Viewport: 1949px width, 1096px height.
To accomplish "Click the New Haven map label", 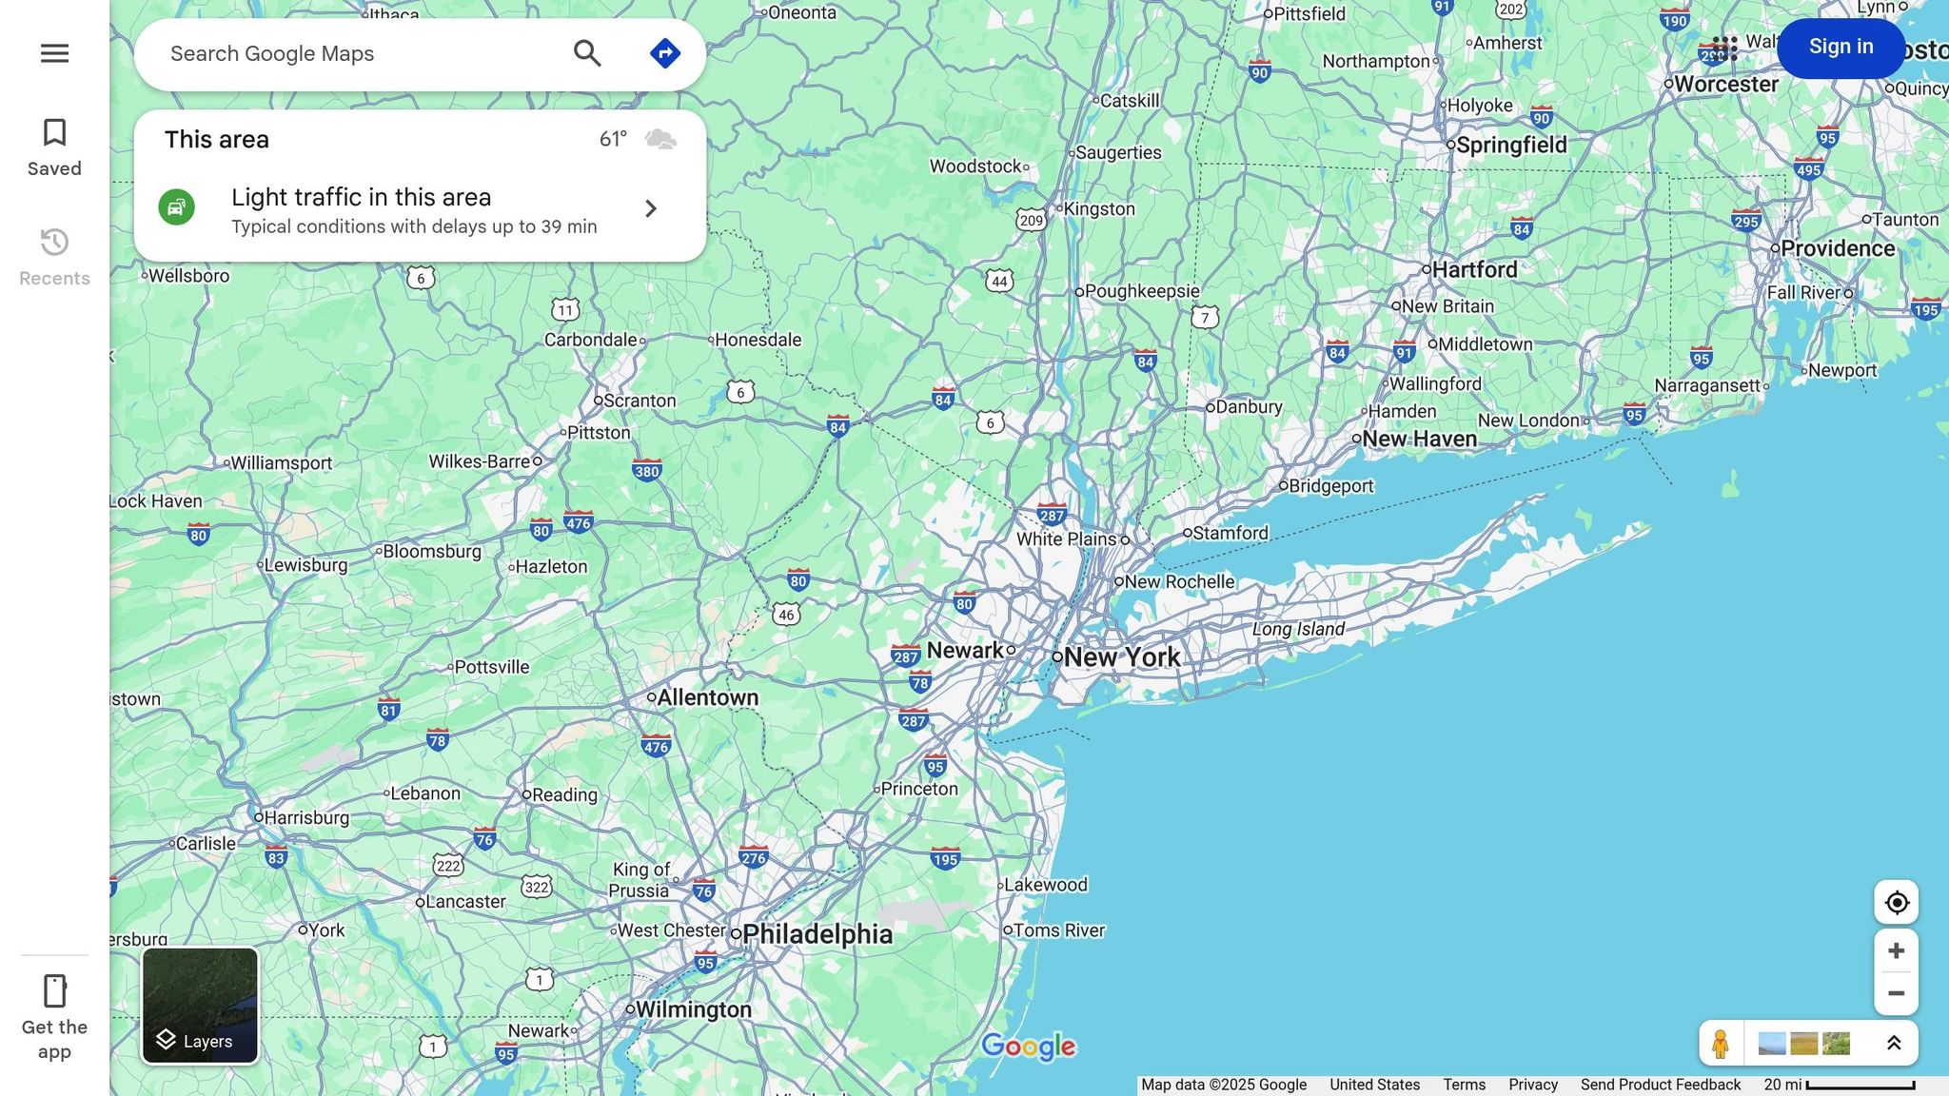I will click(x=1419, y=439).
